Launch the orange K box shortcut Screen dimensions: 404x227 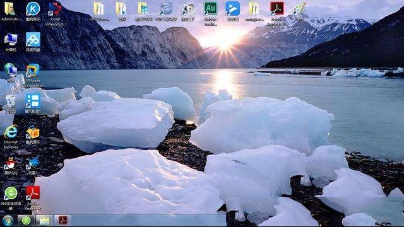[x=33, y=134]
